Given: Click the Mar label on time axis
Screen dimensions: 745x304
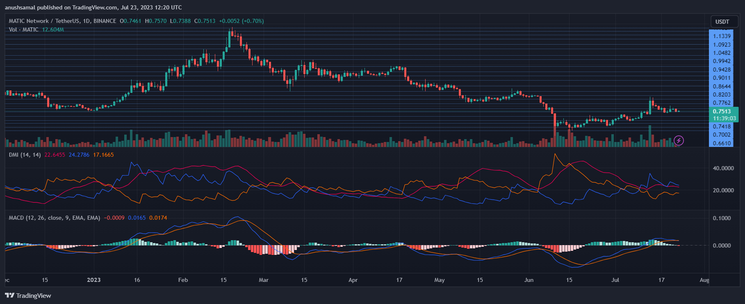Looking at the screenshot, I should point(264,280).
